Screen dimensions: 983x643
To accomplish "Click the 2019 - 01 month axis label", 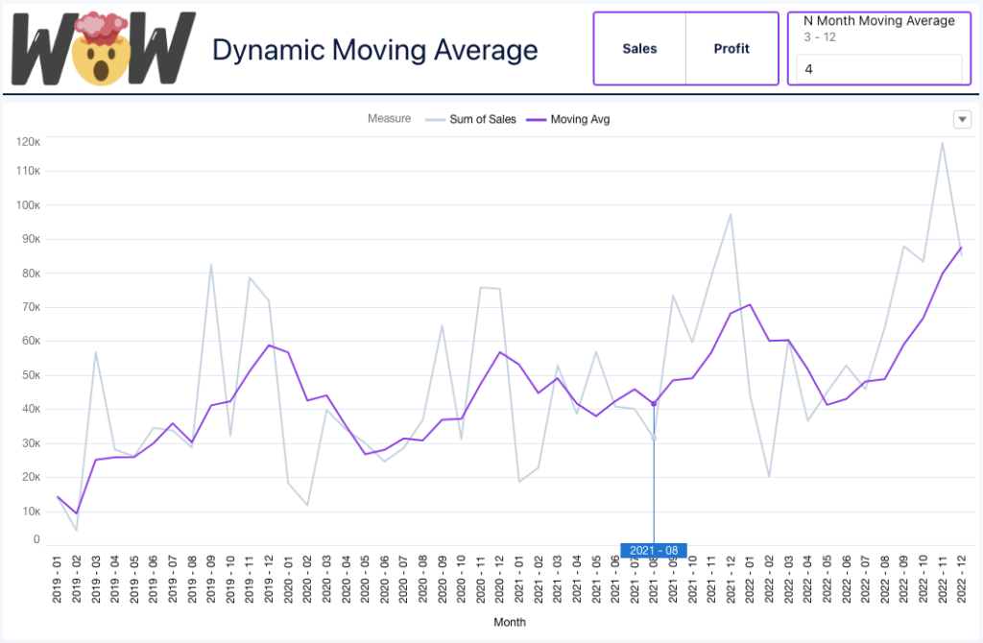I will click(x=58, y=580).
